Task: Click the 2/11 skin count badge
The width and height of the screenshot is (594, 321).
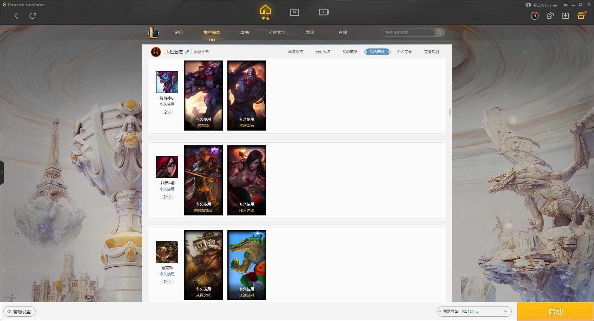Action: coord(167,282)
